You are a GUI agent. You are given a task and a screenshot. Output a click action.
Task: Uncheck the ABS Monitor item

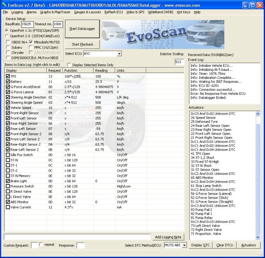point(8,202)
